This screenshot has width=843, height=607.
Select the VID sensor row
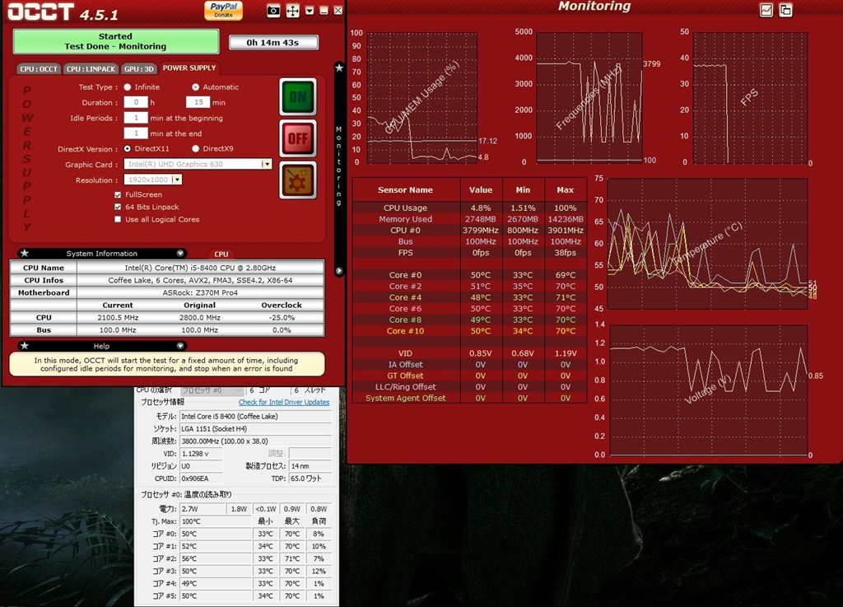[469, 353]
